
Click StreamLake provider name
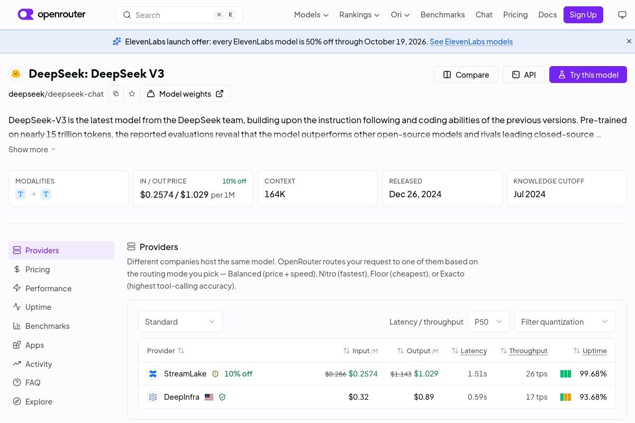(185, 374)
